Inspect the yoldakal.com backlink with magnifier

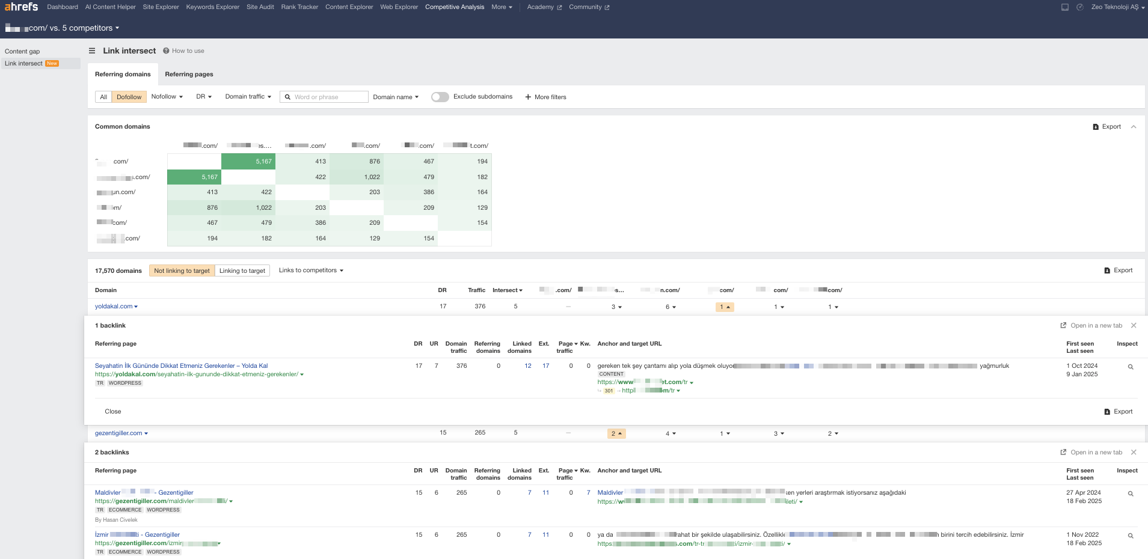click(x=1131, y=367)
